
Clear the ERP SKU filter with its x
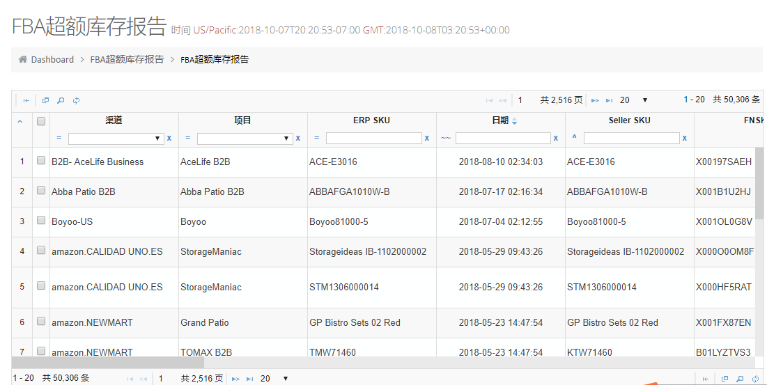(x=427, y=139)
